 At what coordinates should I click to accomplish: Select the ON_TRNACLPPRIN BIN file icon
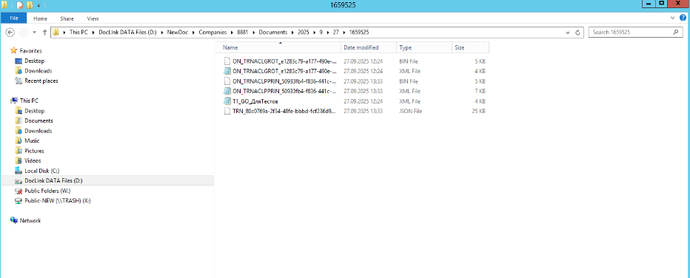tap(227, 81)
